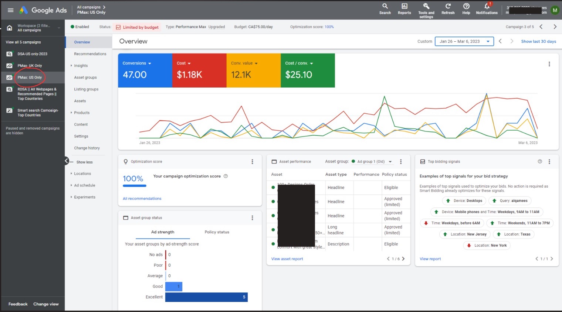Image resolution: width=562 pixels, height=312 pixels.
Task: Click Show less in navigation
Action: tap(84, 162)
